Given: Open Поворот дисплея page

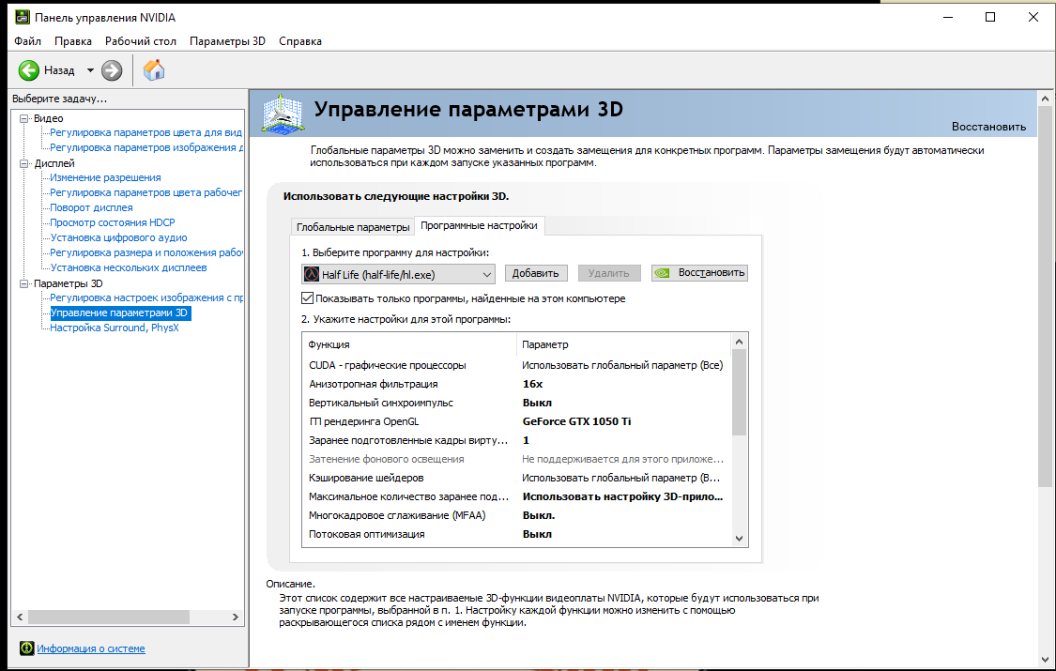Looking at the screenshot, I should [x=92, y=207].
